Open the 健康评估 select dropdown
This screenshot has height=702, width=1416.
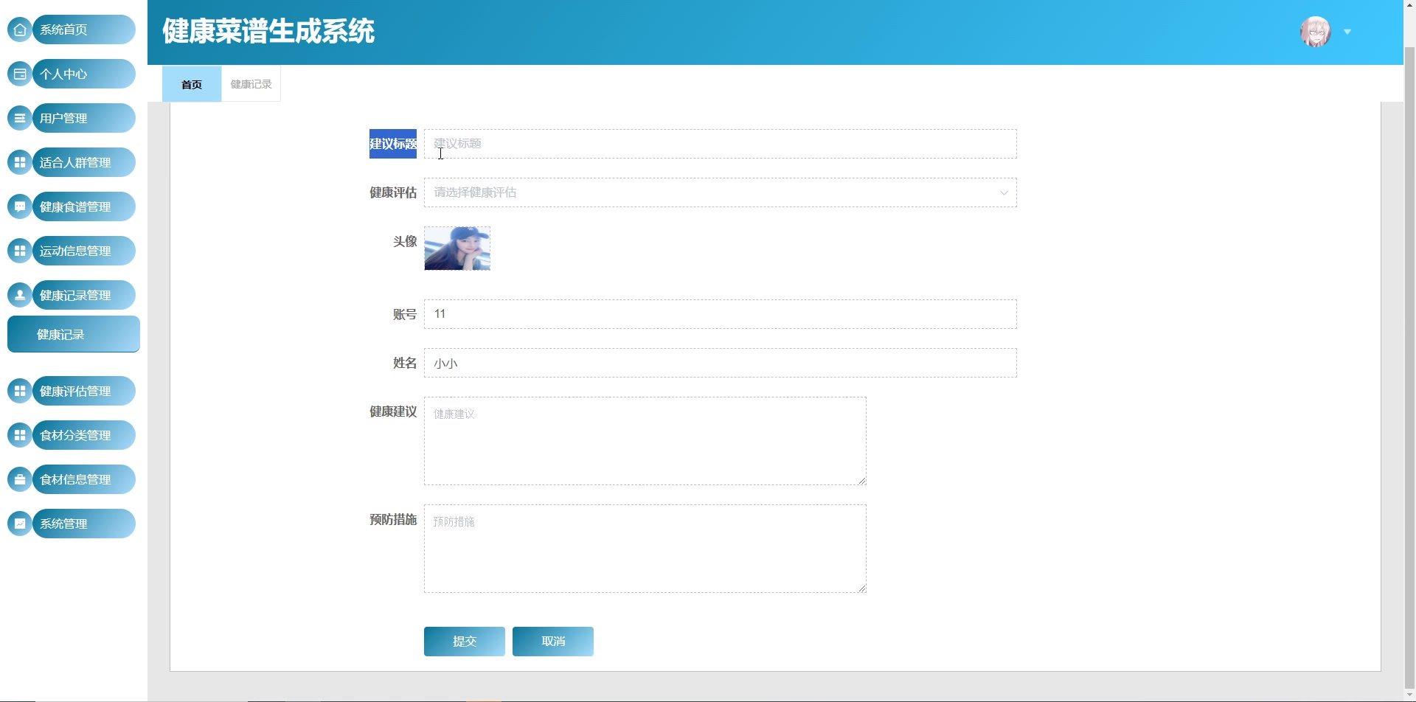(x=720, y=192)
